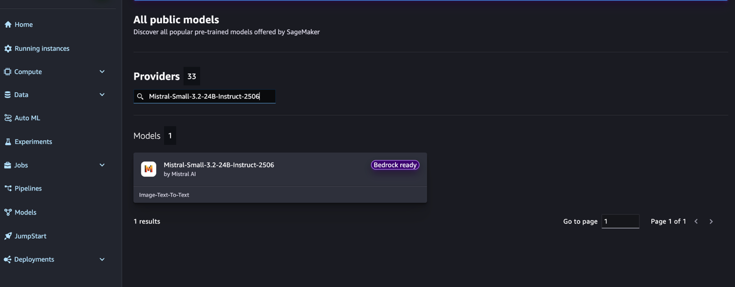
Task: Click the Experiments flask icon
Action: click(8, 142)
